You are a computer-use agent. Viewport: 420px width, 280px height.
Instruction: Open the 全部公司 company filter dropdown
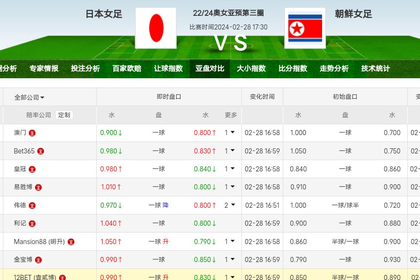coord(30,97)
